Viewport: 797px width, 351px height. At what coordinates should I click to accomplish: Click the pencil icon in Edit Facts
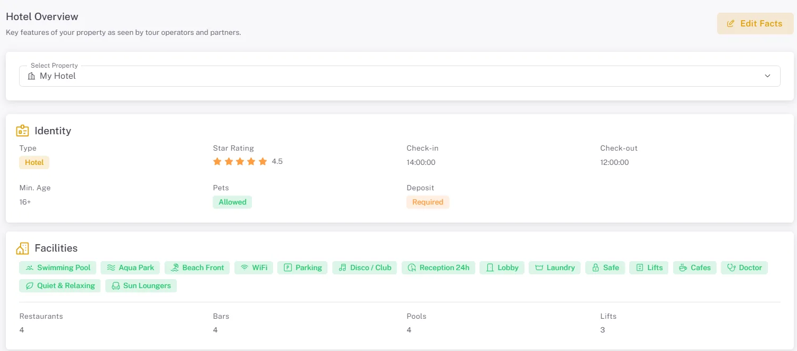731,24
